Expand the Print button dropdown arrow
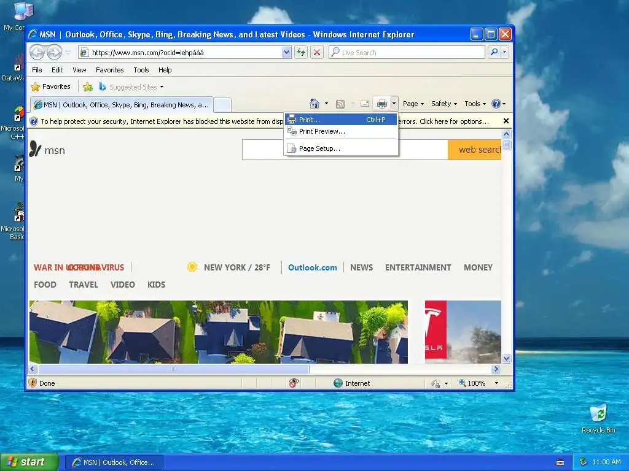This screenshot has height=471, width=629. coord(394,104)
